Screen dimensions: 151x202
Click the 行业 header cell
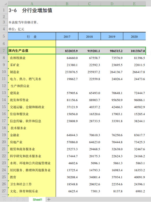32,36
